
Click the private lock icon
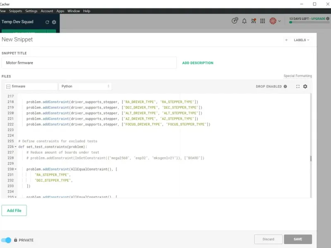click(15, 240)
